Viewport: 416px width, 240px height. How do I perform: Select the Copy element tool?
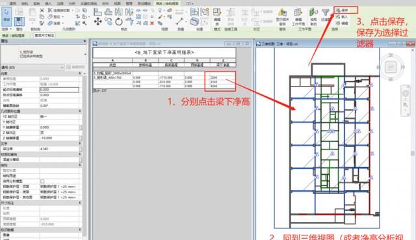pyautogui.click(x=109, y=21)
